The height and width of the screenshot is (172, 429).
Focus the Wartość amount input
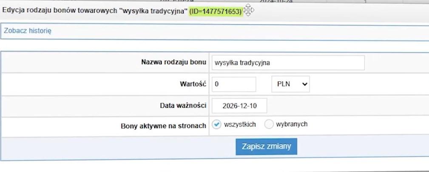pyautogui.click(x=233, y=84)
